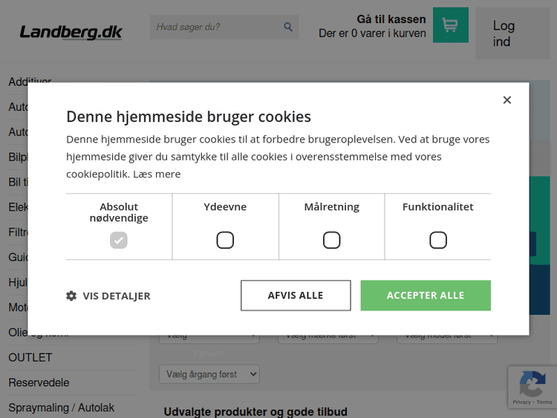
Task: Open the Vælg årgang først dropdown
Action: [209, 374]
